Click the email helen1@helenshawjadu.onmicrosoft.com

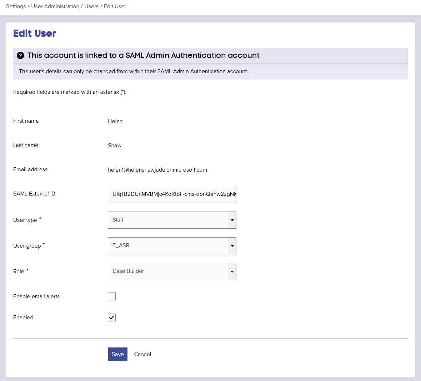coord(157,170)
